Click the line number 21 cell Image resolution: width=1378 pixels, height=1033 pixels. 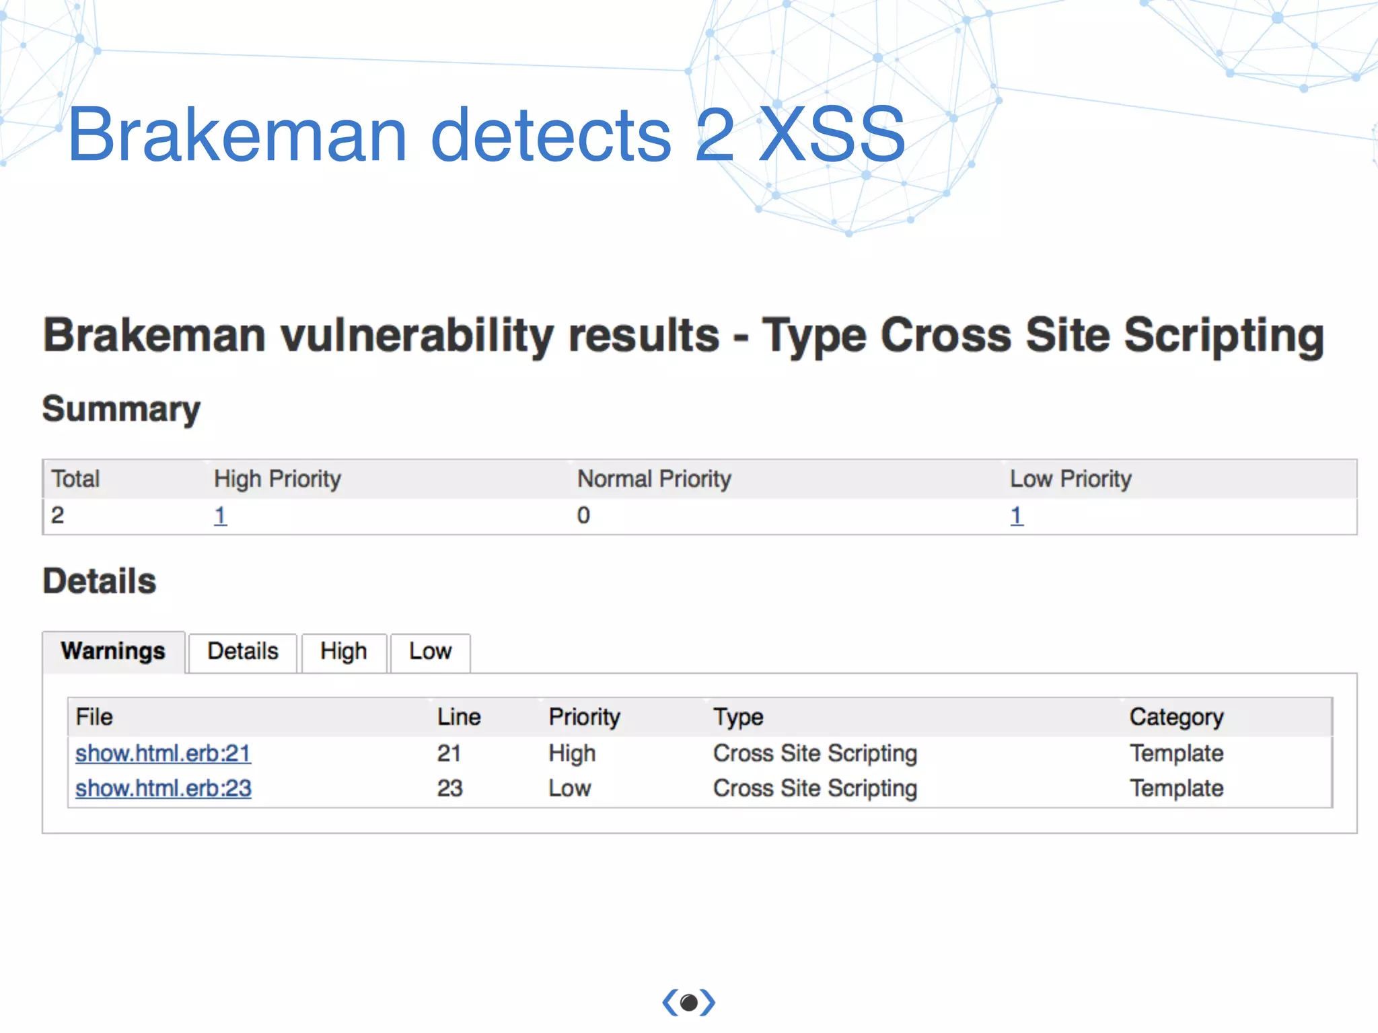pos(449,753)
